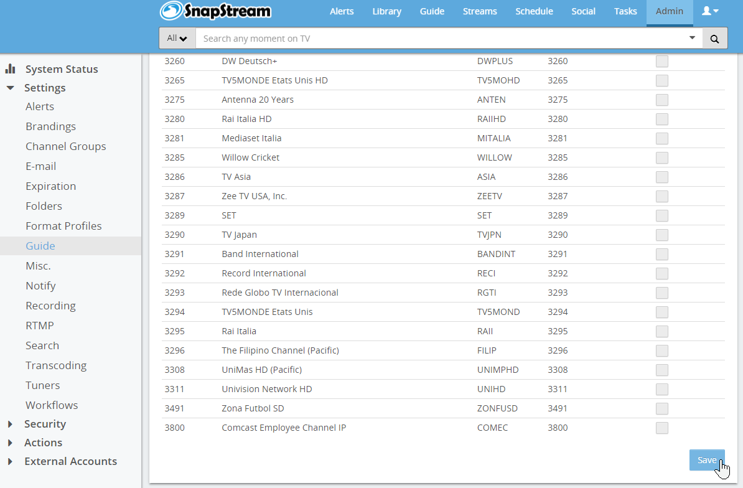Open Misc. settings
743x488 pixels.
tap(38, 266)
